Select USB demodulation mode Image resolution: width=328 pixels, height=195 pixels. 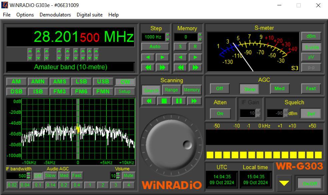pos(103,82)
